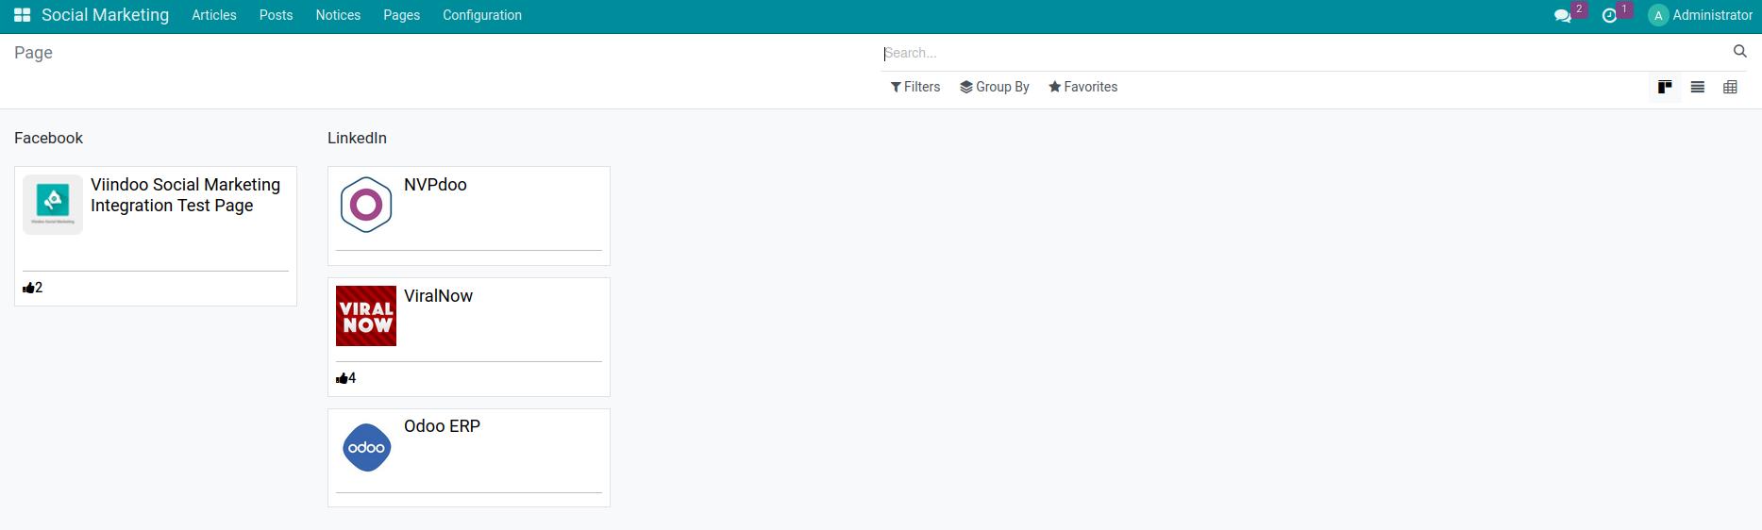Switch to pivot table view
The width and height of the screenshot is (1762, 530).
coord(1730,87)
